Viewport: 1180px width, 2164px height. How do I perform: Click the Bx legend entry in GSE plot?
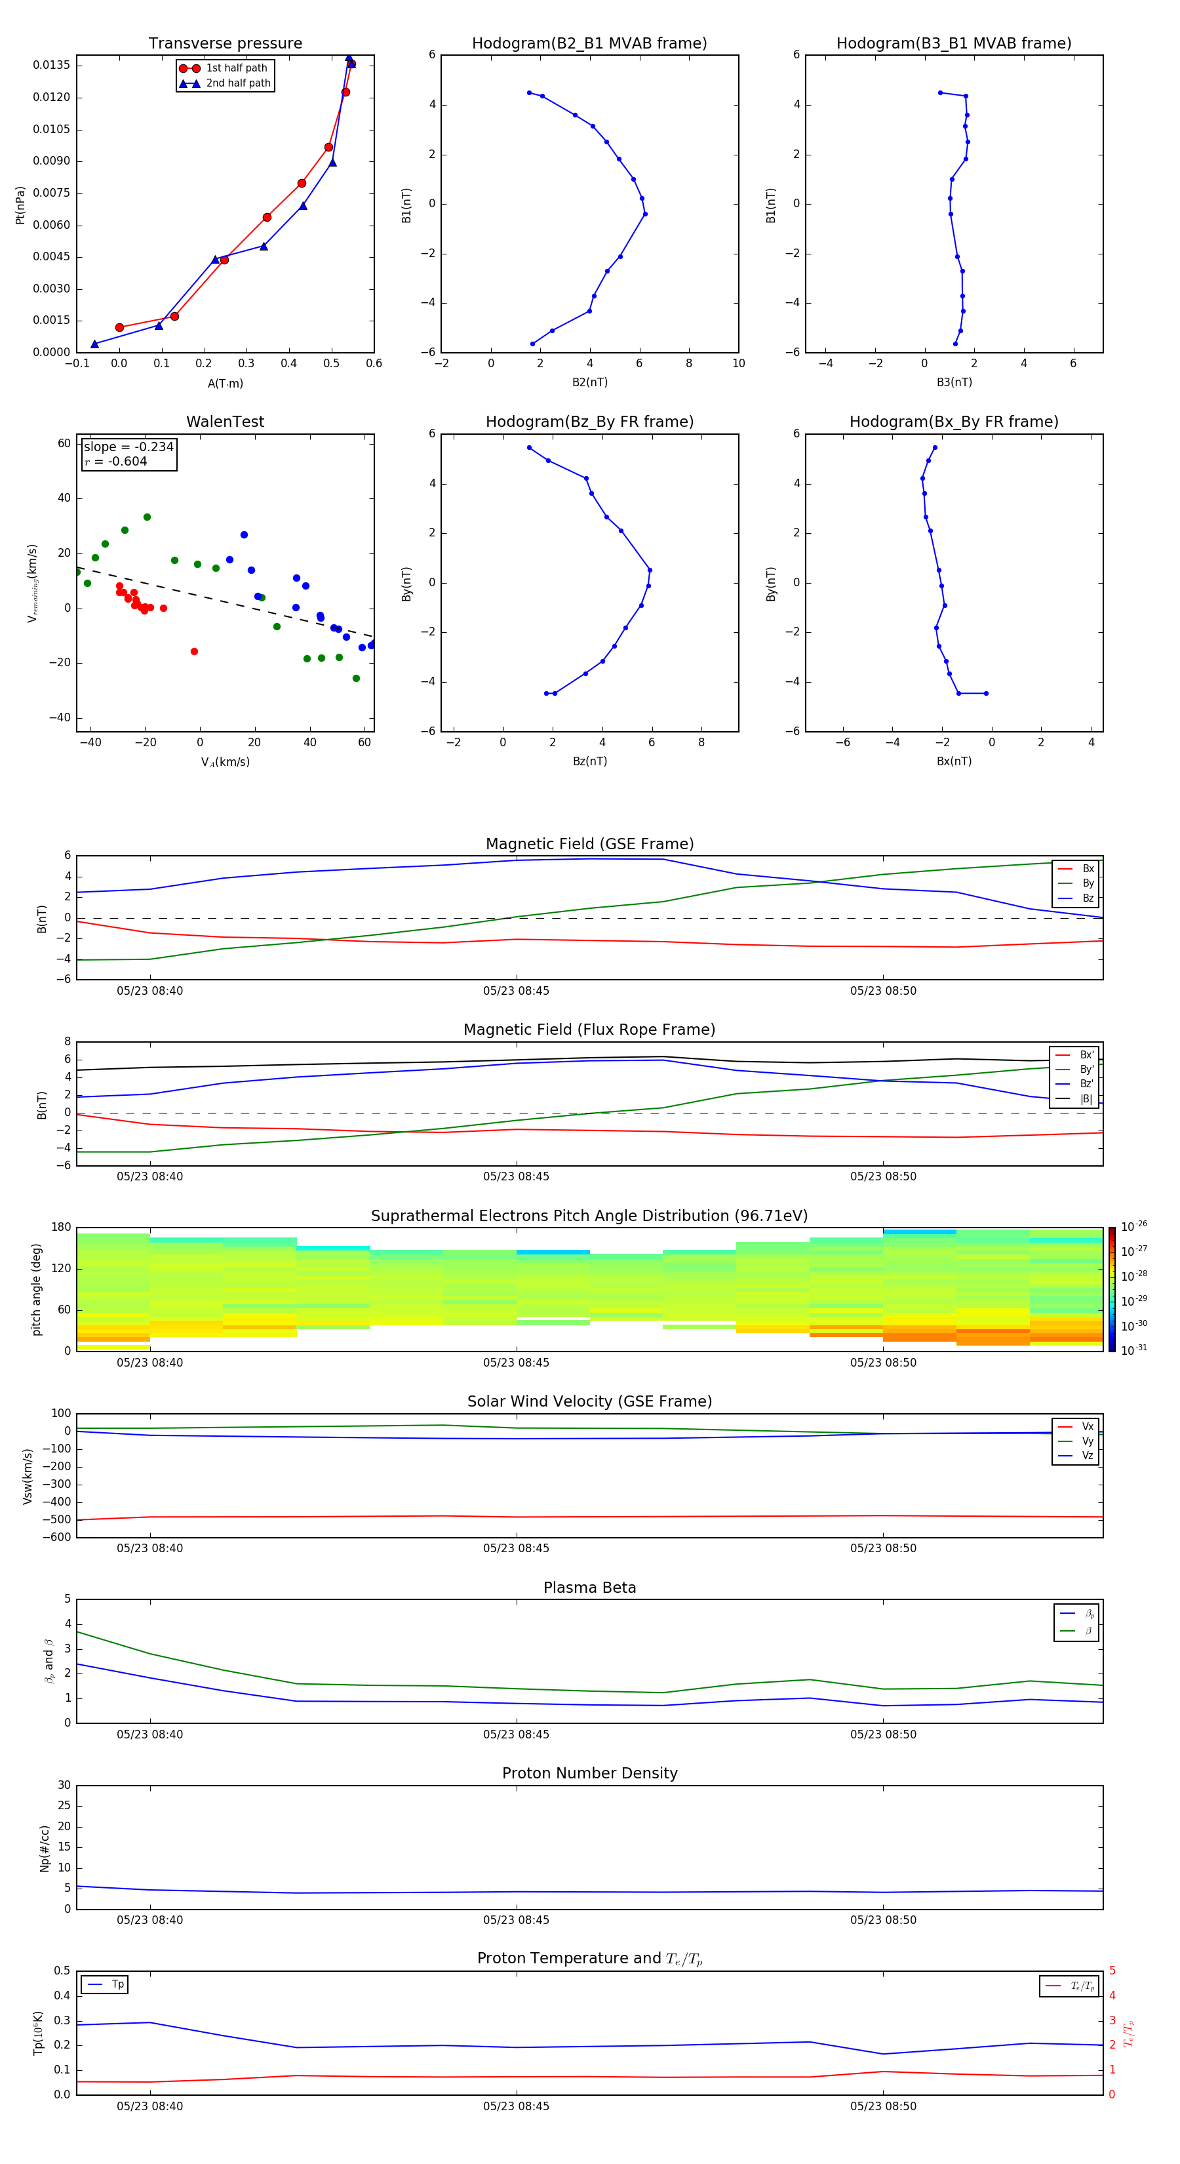[1076, 869]
